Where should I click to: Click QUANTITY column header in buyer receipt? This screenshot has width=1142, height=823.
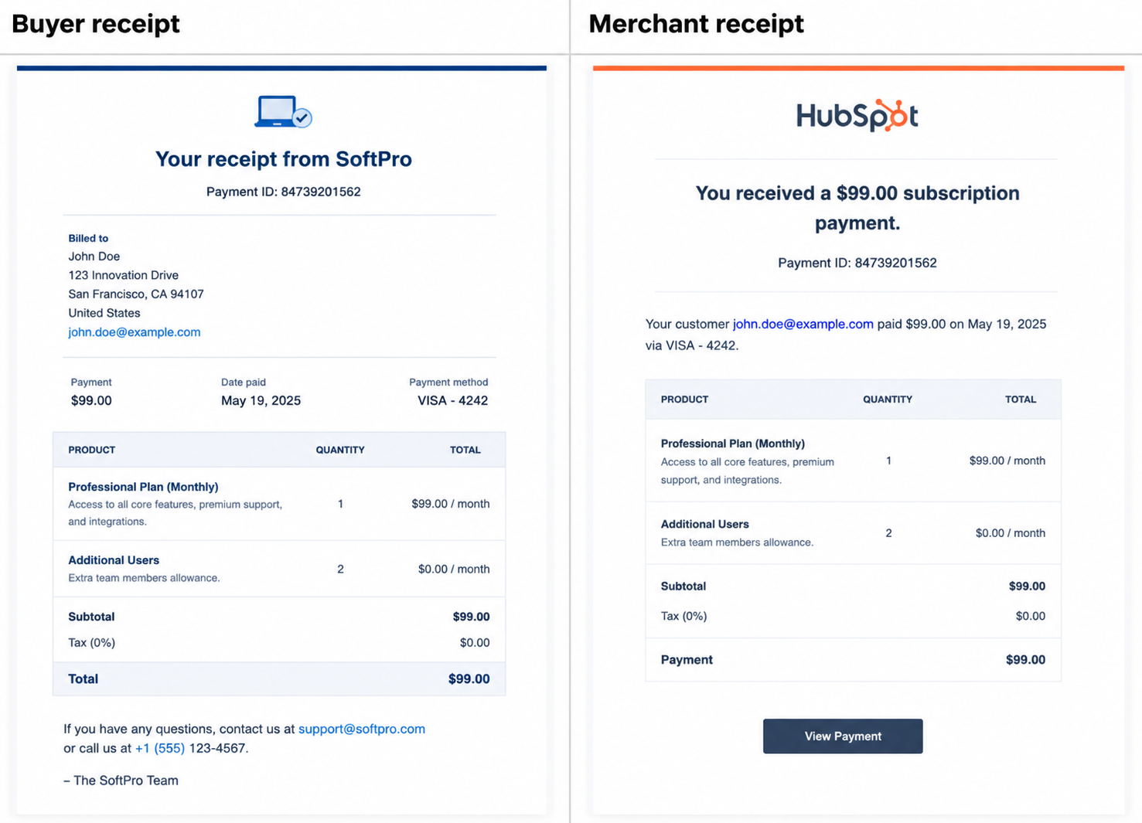(340, 450)
